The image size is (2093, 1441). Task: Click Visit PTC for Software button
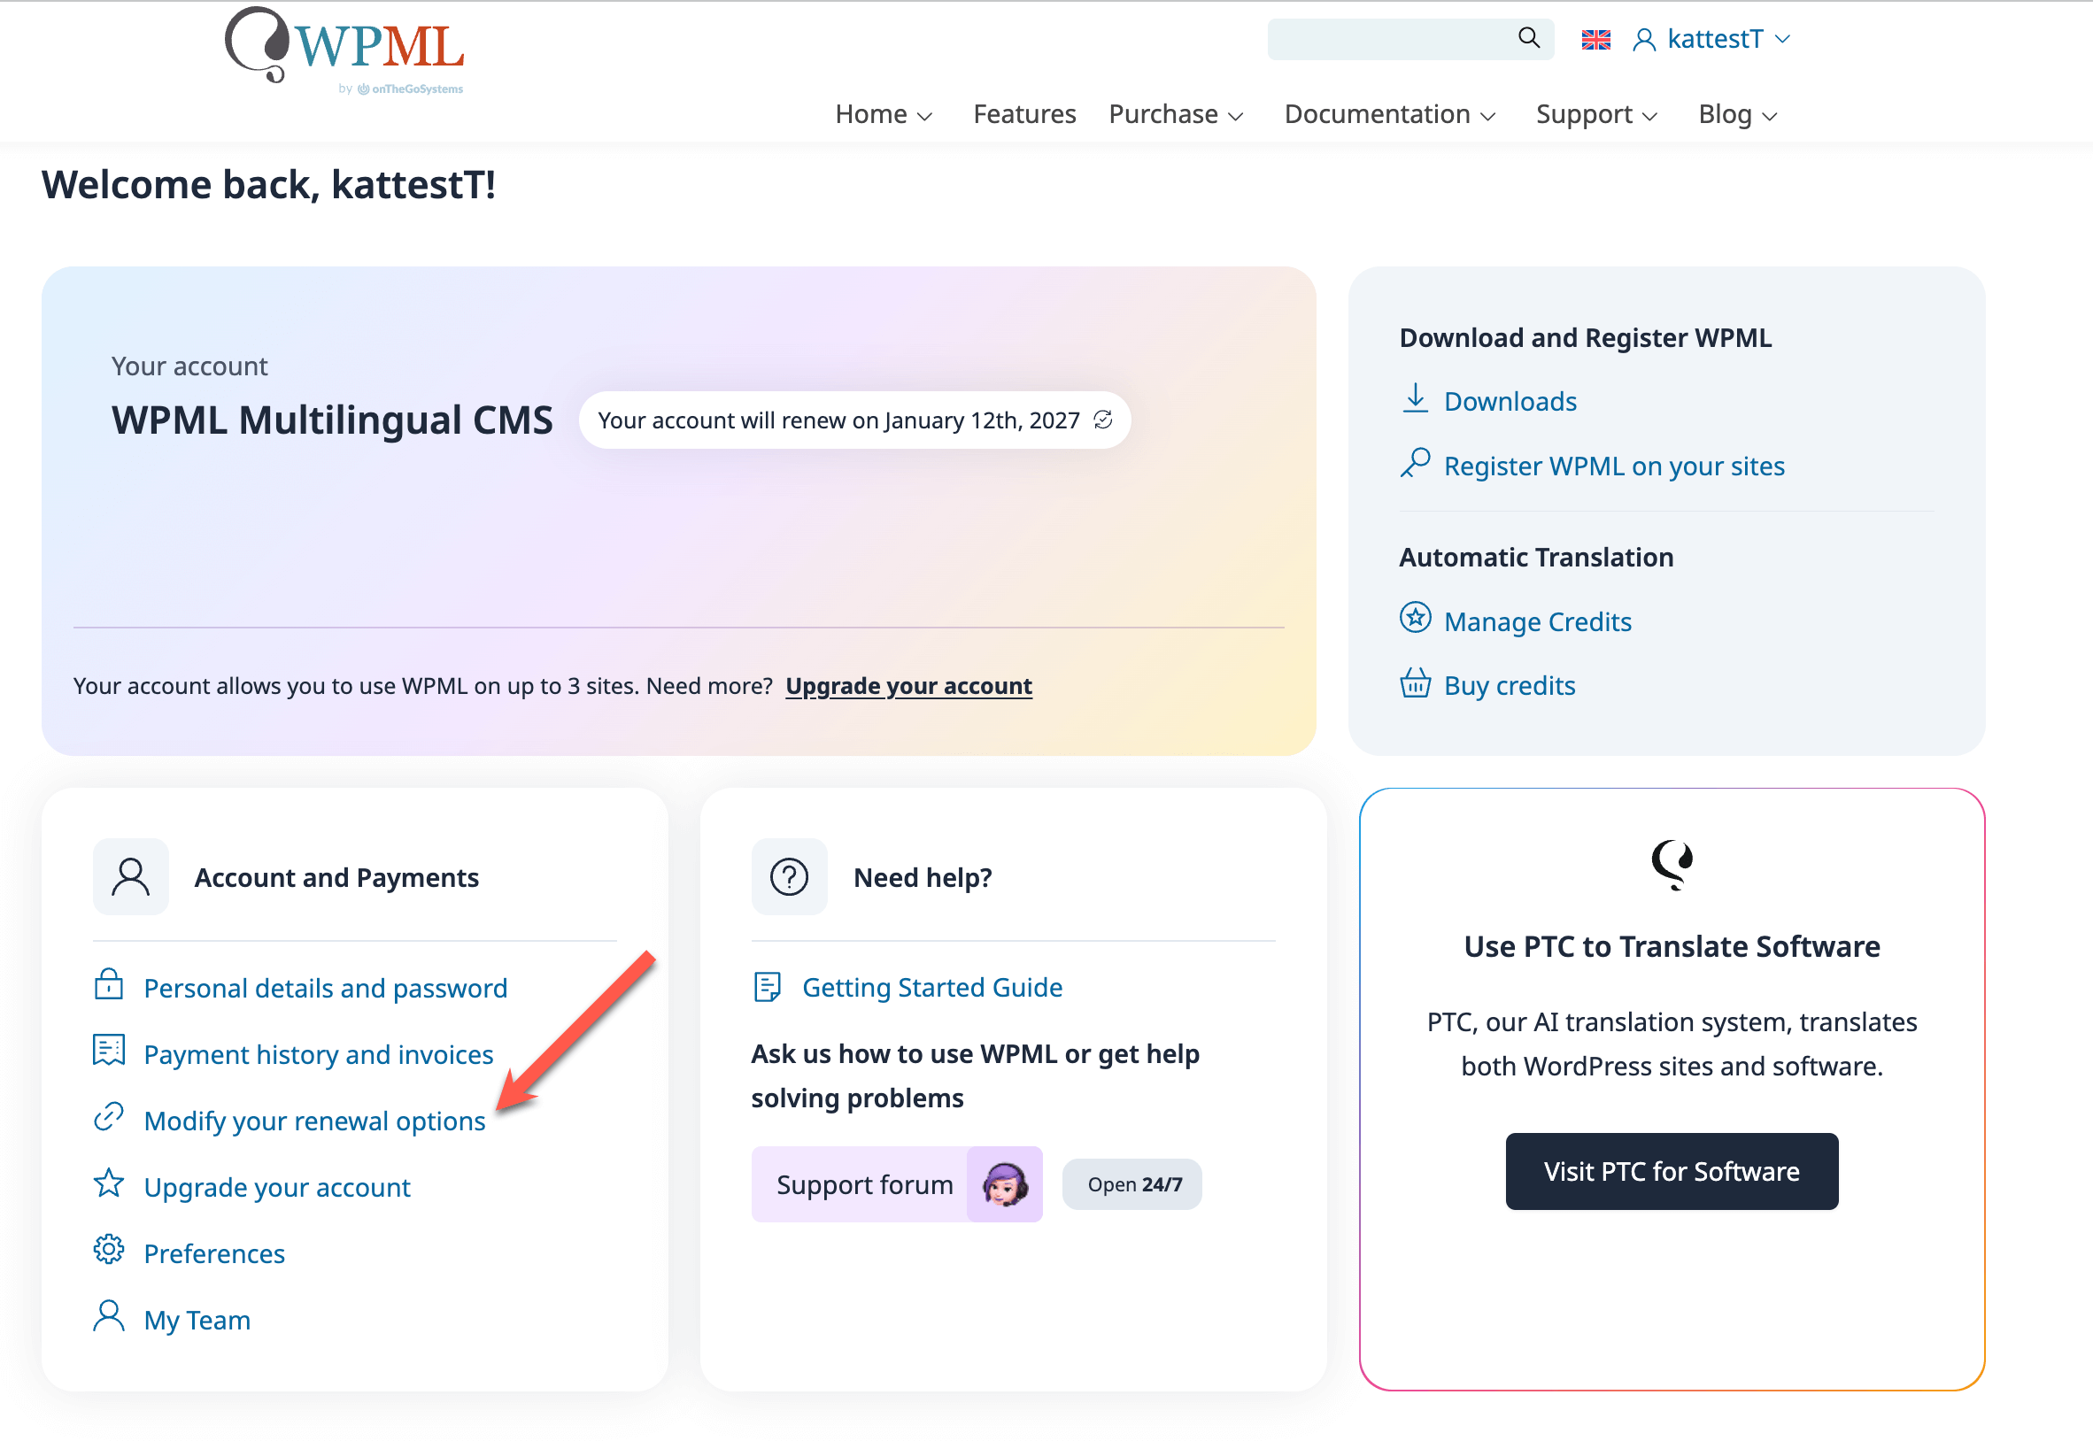coord(1672,1171)
